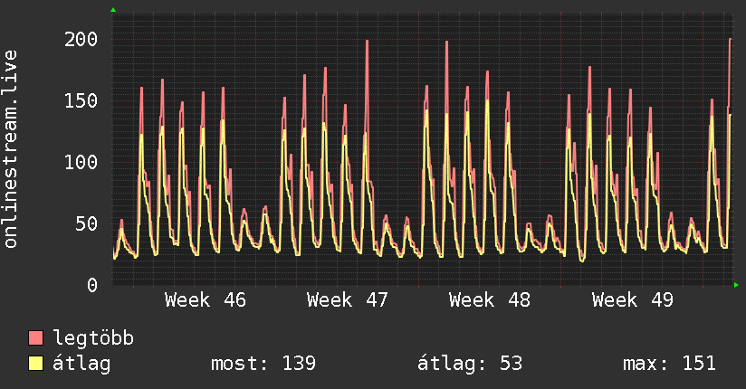
Task: Click the Week 46 axis label
Action: [x=206, y=300]
